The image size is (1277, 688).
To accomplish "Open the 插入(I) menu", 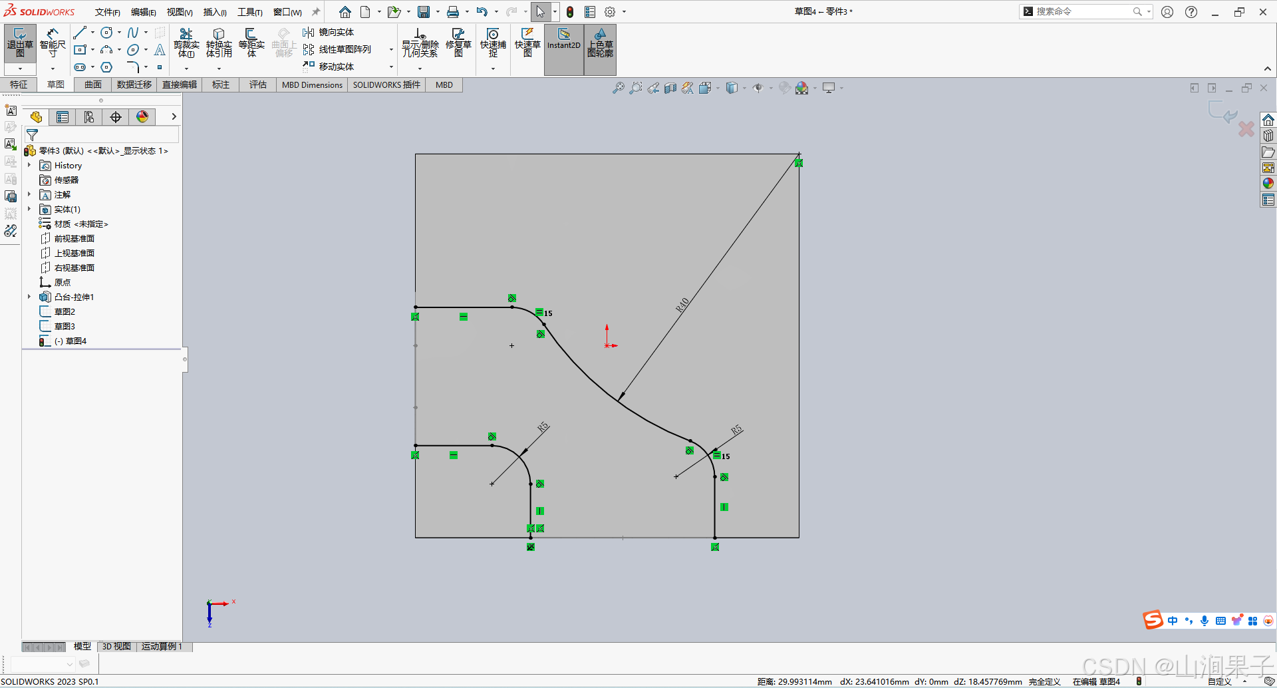I will [215, 12].
